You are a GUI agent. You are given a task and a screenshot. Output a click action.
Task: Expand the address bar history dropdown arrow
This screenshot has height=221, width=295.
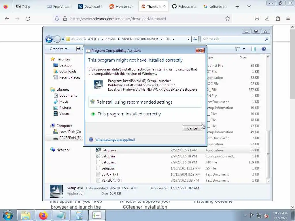[x=188, y=39]
